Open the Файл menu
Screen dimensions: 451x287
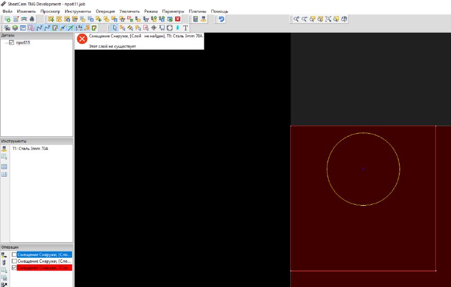pyautogui.click(x=7, y=11)
